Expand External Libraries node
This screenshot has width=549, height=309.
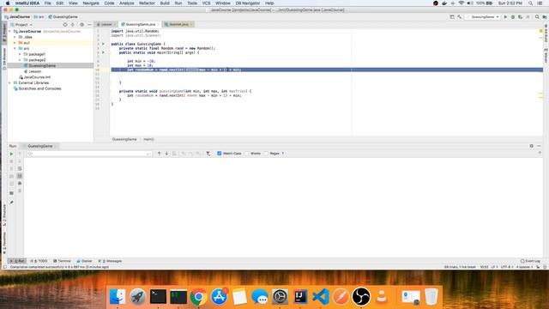pyautogui.click(x=9, y=82)
